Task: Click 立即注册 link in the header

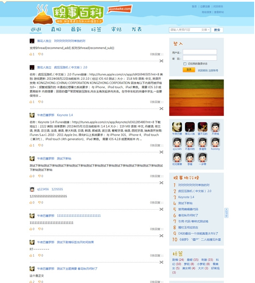Action: click(205, 6)
